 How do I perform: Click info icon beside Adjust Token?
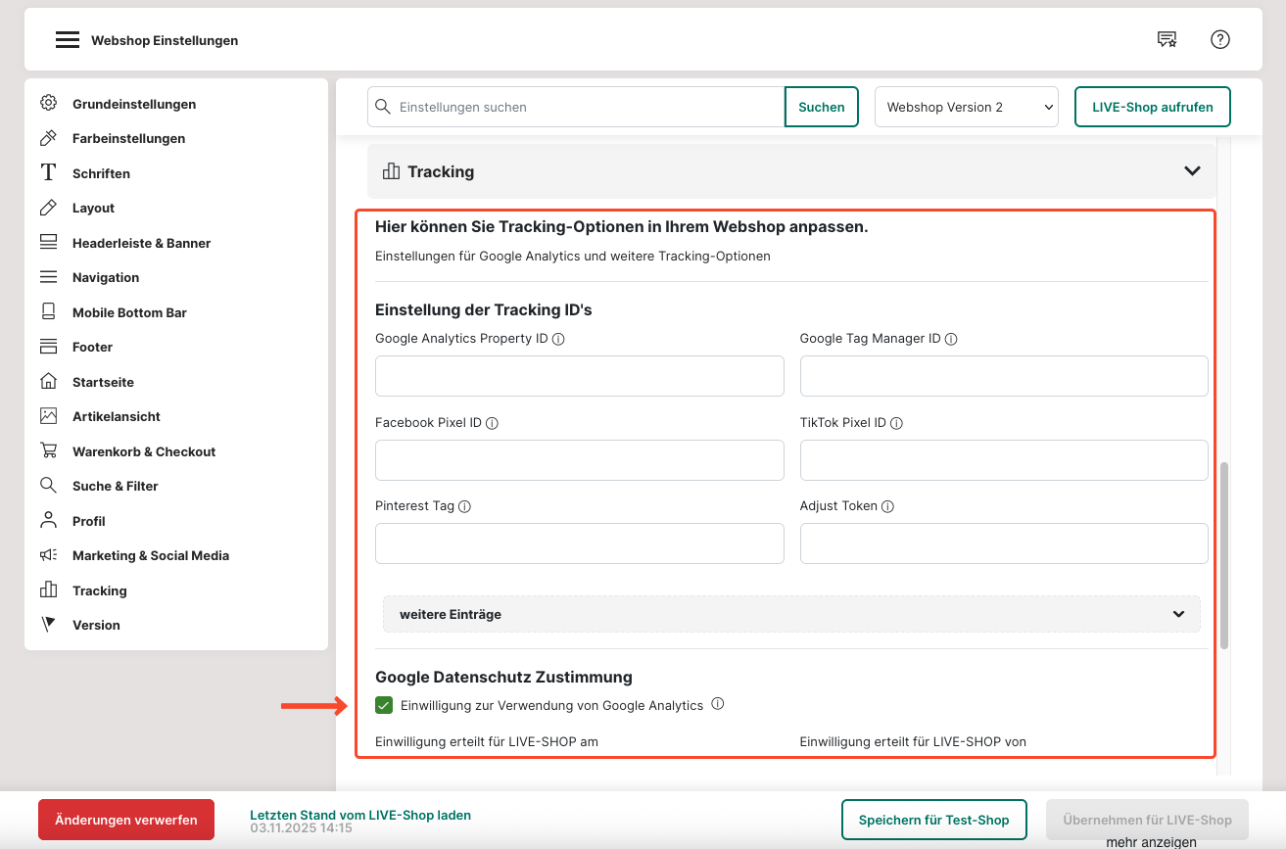pos(887,506)
